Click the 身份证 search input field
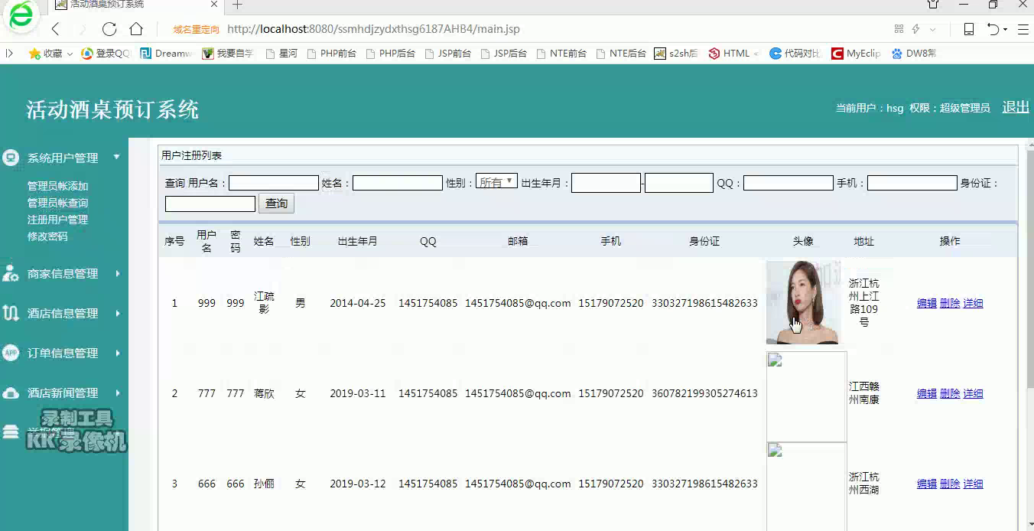The height and width of the screenshot is (531, 1034). (x=210, y=204)
